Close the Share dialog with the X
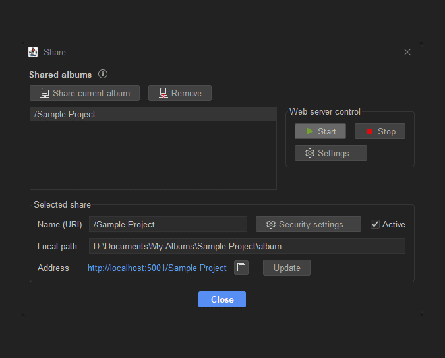Viewport: 445px width, 358px height. pos(407,52)
